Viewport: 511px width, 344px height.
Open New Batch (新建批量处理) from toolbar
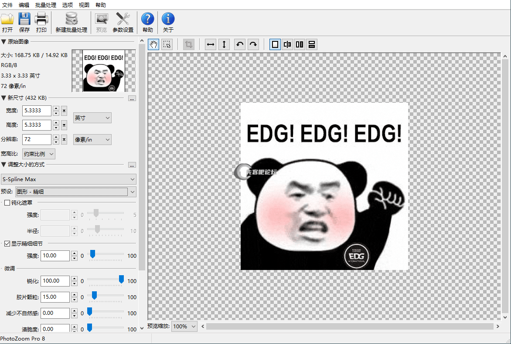(72, 20)
